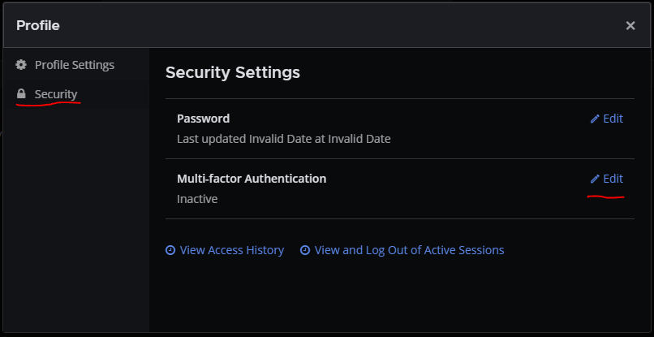Click the clock icon beside View Access History
This screenshot has height=337, width=654.
[170, 250]
